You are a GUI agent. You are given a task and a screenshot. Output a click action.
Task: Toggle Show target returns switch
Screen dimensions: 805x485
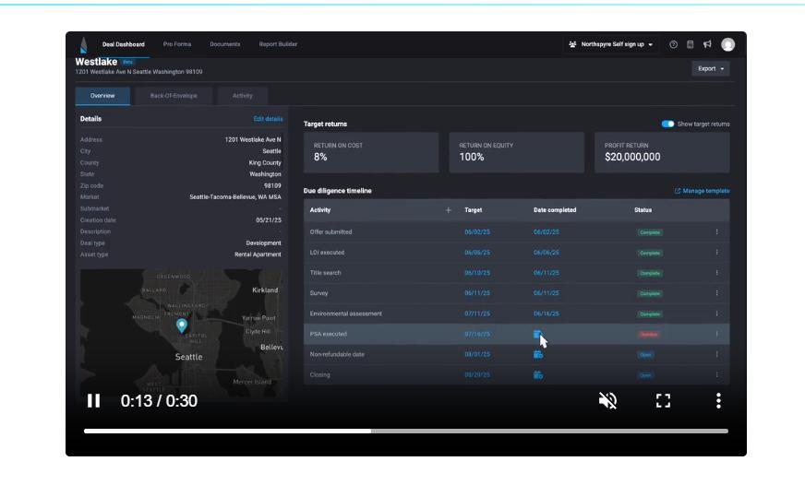(x=667, y=124)
